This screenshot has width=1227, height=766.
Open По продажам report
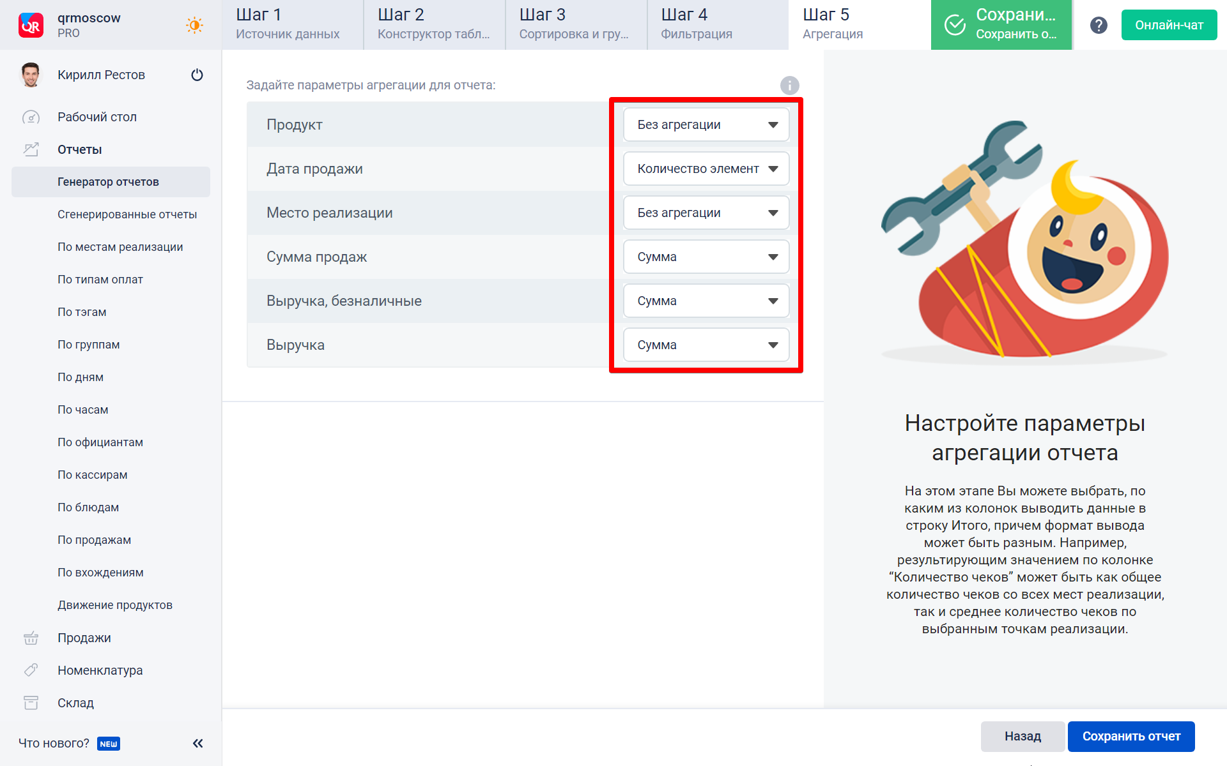coord(95,540)
